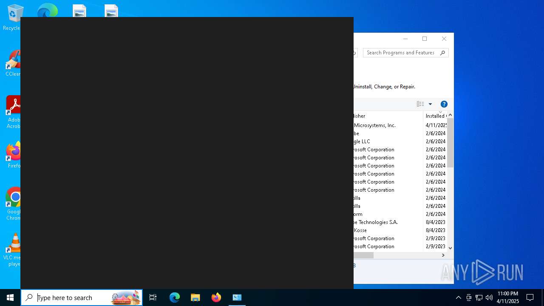Viewport: 544px width, 306px height.
Task: Open the CCleaner desktop shortcut
Action: (x=13, y=63)
